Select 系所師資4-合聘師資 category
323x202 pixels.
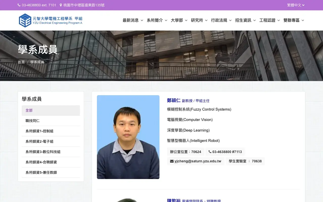pyautogui.click(x=51, y=162)
